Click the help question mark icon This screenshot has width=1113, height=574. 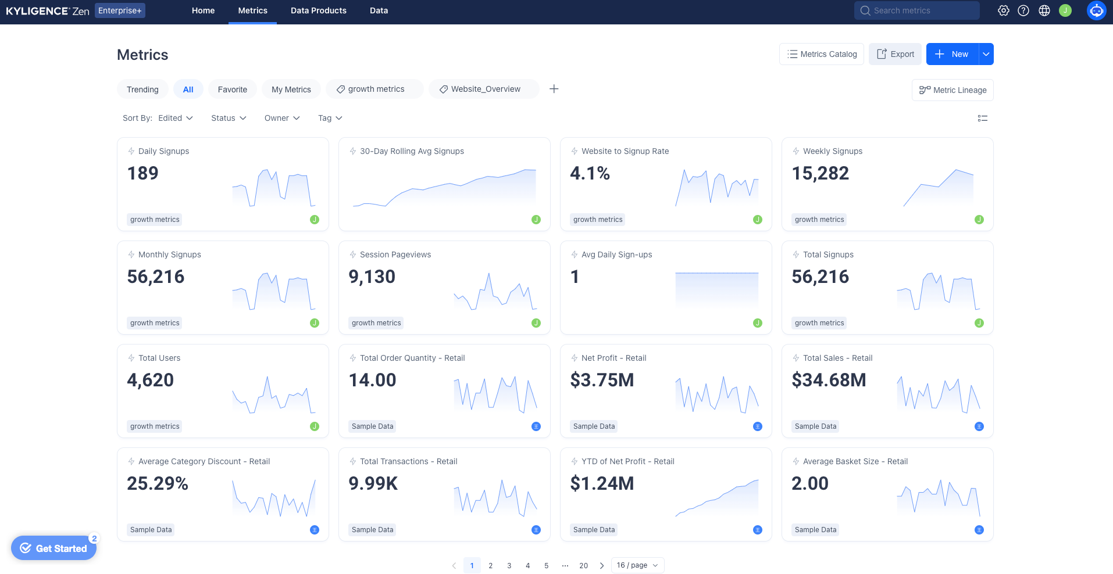pos(1023,10)
